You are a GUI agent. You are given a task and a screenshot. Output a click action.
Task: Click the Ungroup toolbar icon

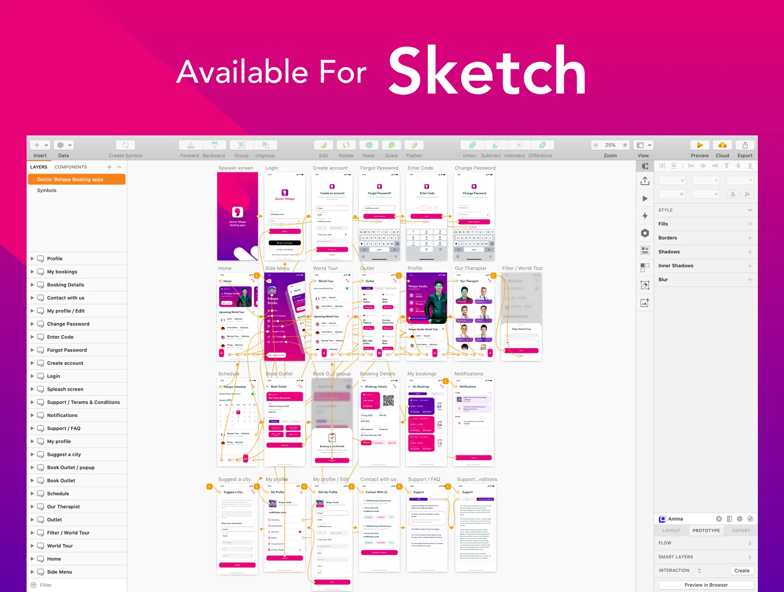[265, 145]
